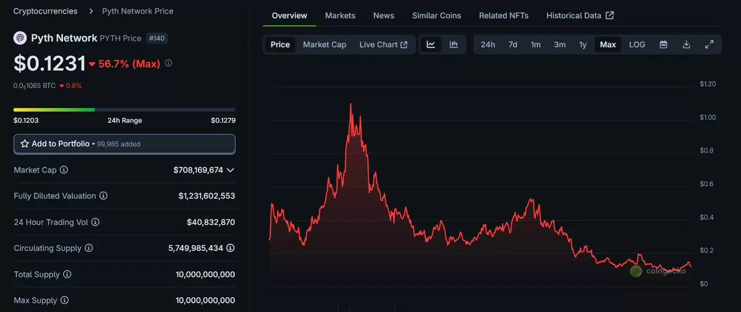Image resolution: width=741 pixels, height=312 pixels.
Task: Click the $708,169,674 market cap value
Action: point(198,170)
